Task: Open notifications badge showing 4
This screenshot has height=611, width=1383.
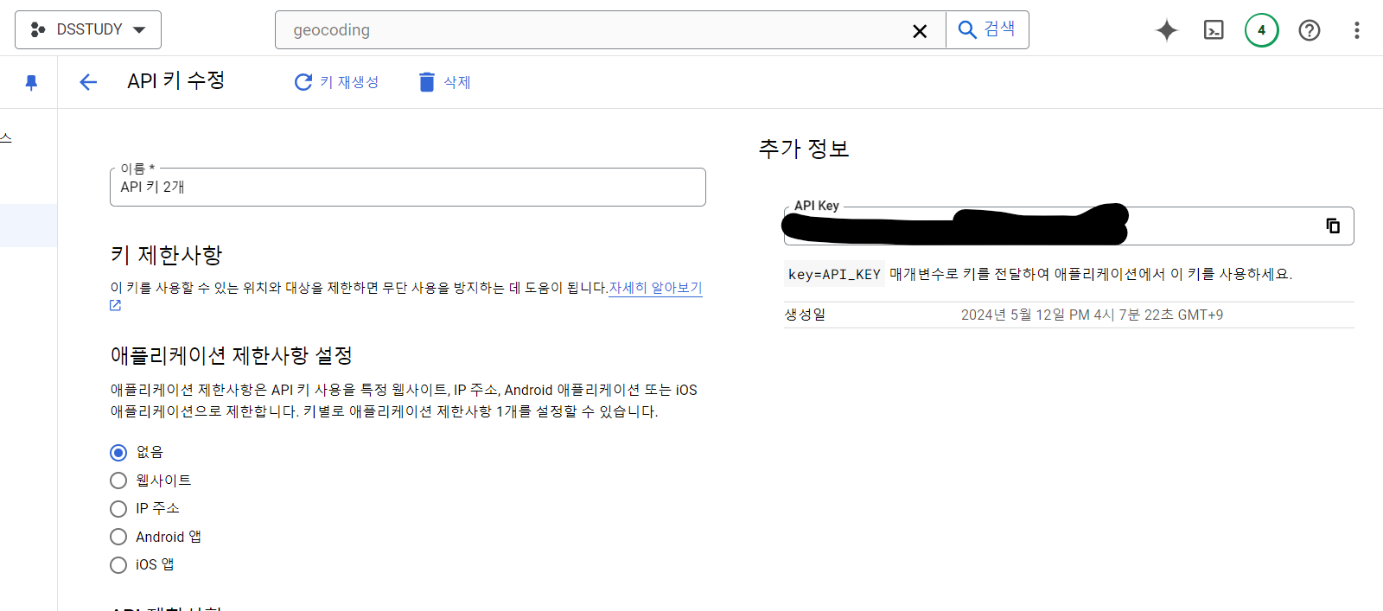Action: click(1261, 30)
